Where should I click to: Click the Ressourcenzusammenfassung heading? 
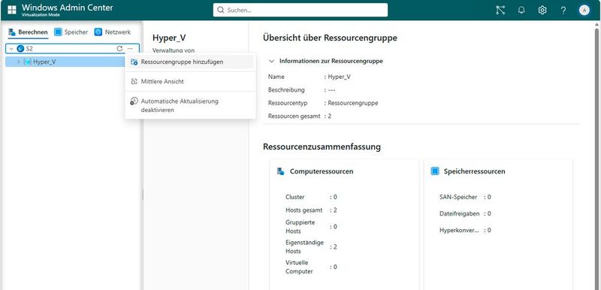pos(322,147)
